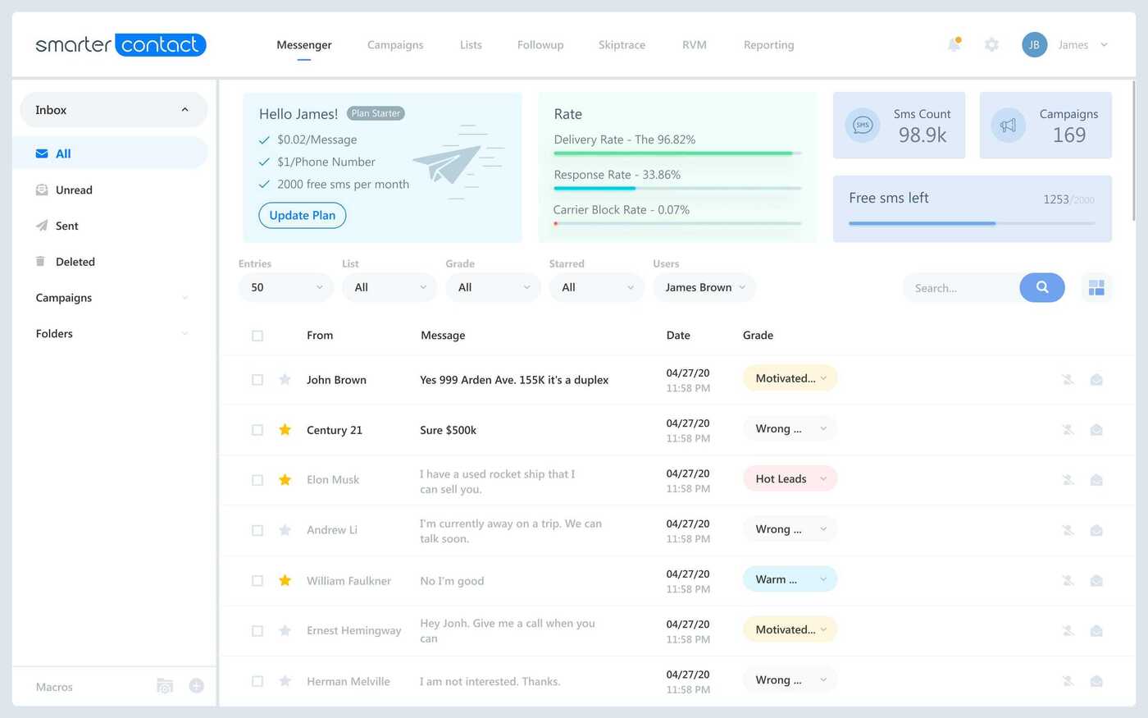Check the Century 21 row checkbox
Image resolution: width=1148 pixels, height=718 pixels.
(x=257, y=430)
